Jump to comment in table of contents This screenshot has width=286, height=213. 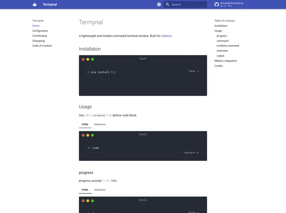pyautogui.click(x=222, y=51)
